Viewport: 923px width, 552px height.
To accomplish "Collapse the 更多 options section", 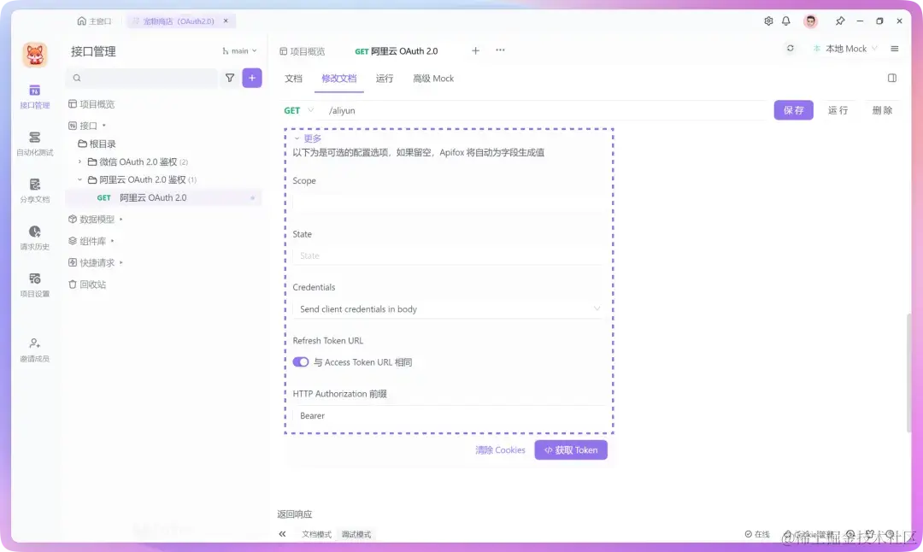I will (x=308, y=138).
